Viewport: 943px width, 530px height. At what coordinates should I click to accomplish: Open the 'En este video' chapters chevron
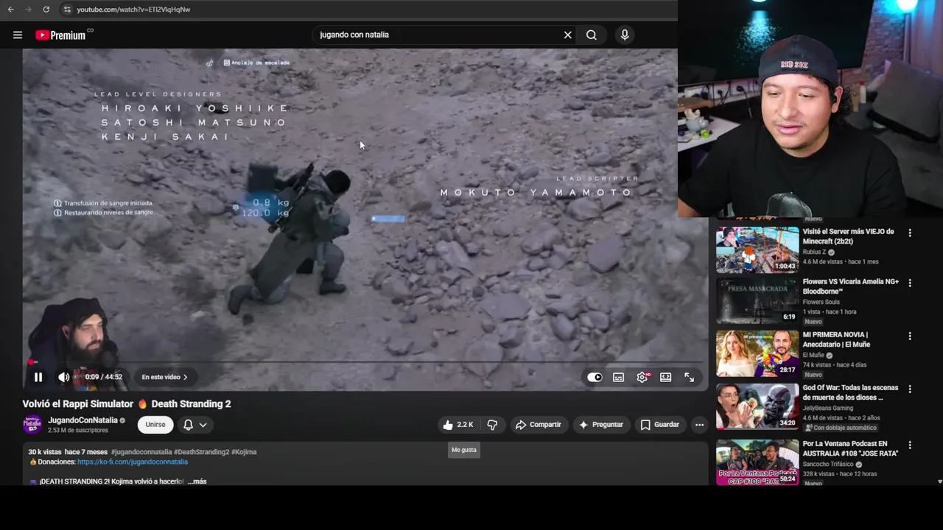pyautogui.click(x=165, y=377)
